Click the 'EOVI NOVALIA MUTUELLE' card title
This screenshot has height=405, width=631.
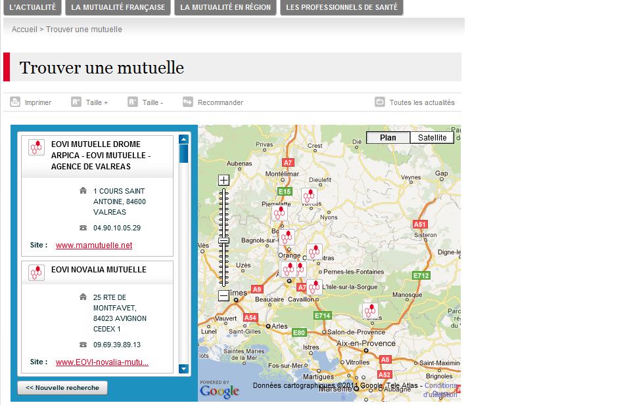coord(99,270)
